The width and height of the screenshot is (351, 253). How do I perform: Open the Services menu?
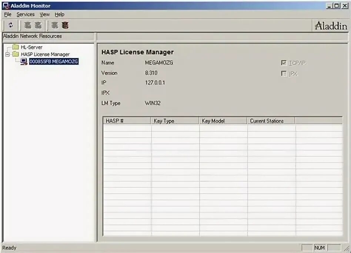coord(26,14)
